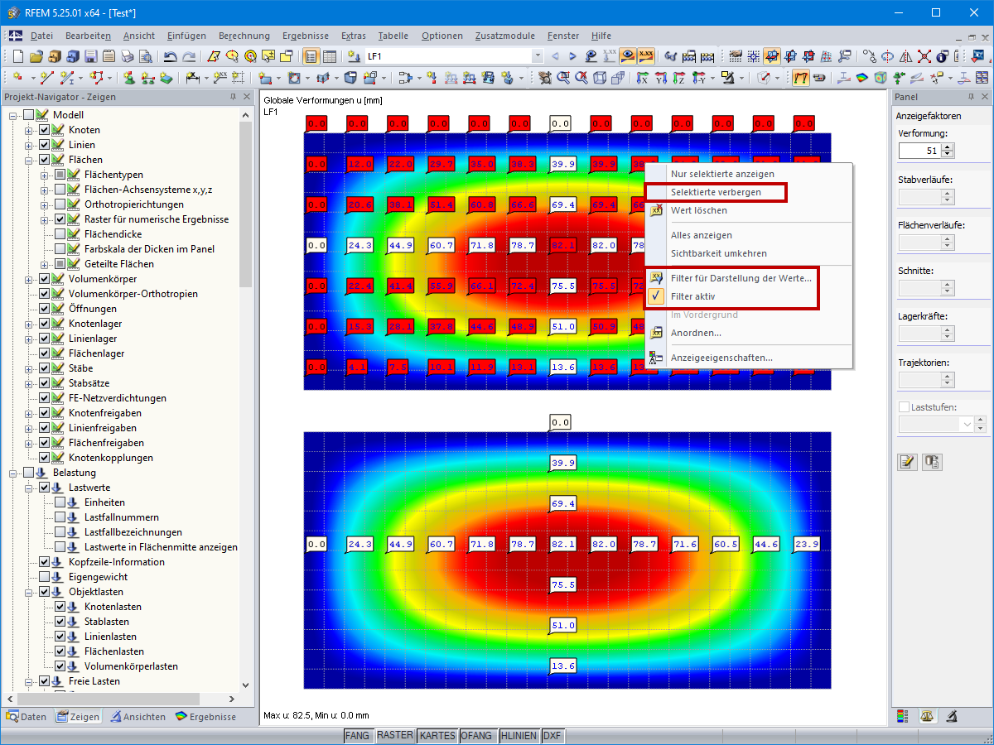Open the Ergebnisse menu
This screenshot has height=745, width=994.
point(305,36)
